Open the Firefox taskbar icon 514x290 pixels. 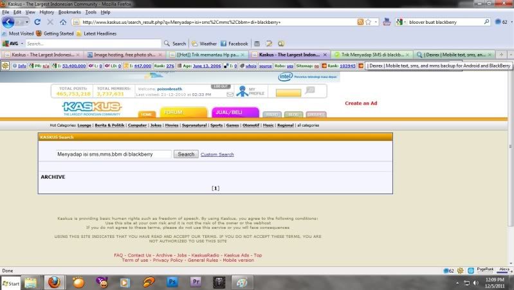point(54,282)
